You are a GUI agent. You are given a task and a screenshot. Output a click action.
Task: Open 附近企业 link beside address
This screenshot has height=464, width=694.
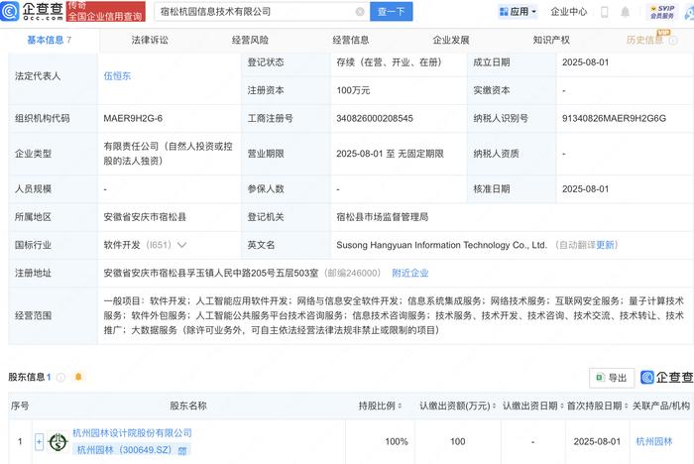tap(410, 274)
